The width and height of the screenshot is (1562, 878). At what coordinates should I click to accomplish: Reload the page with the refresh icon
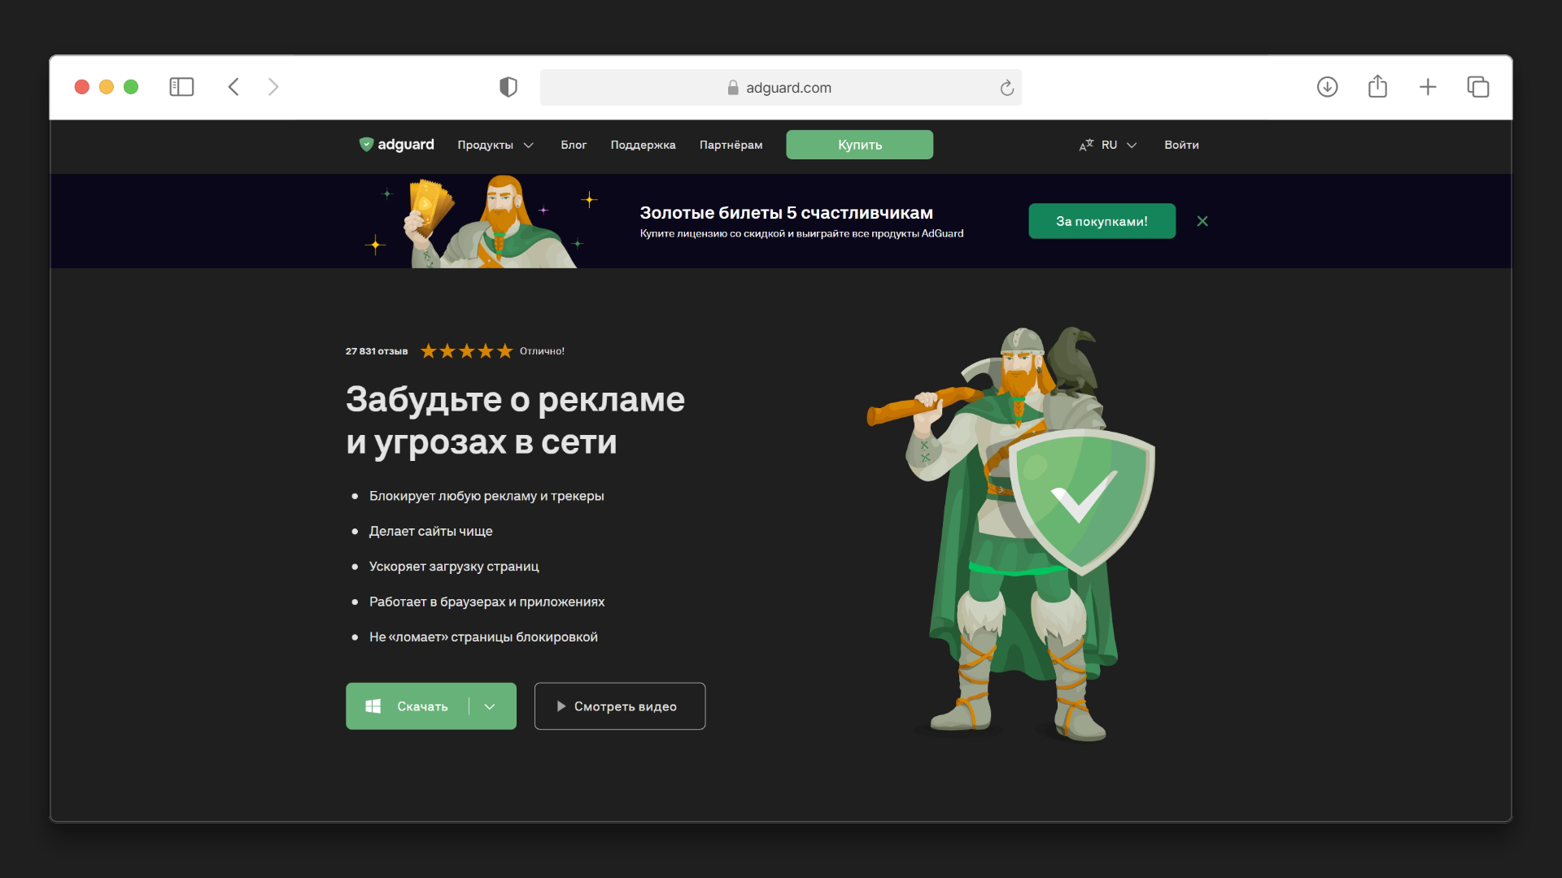1007,88
